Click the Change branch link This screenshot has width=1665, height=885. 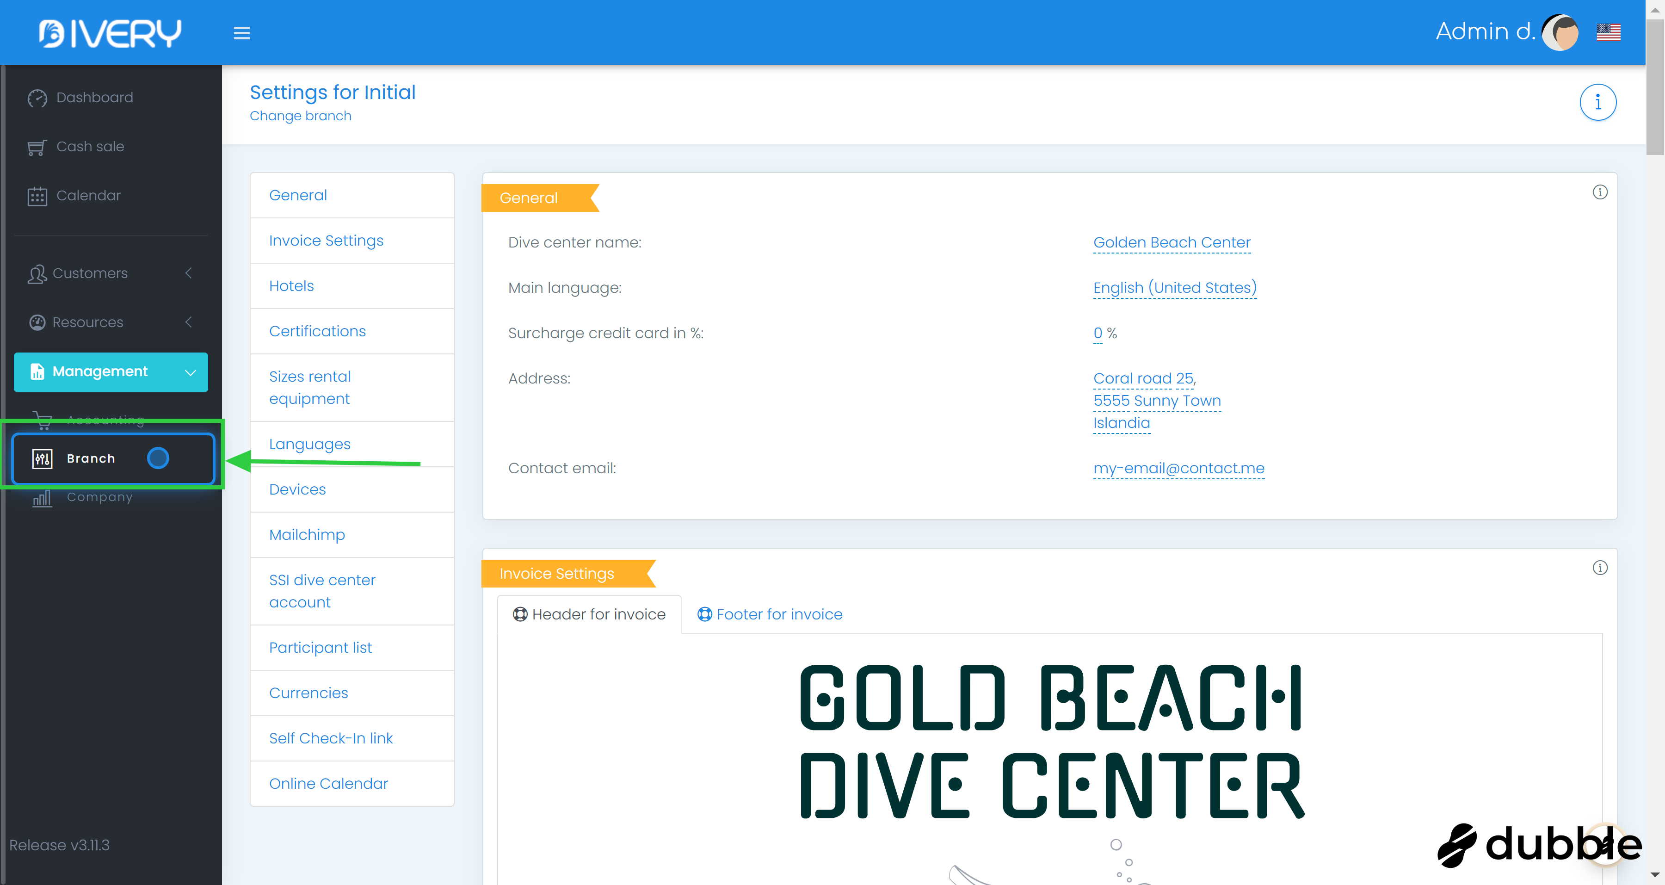tap(300, 116)
